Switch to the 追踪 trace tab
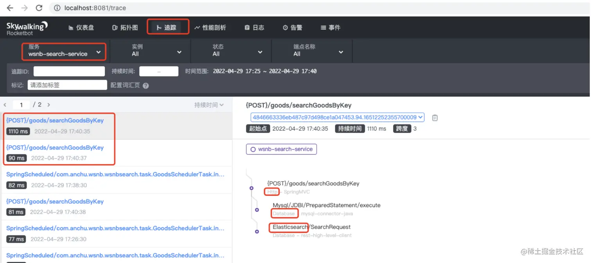 167,28
